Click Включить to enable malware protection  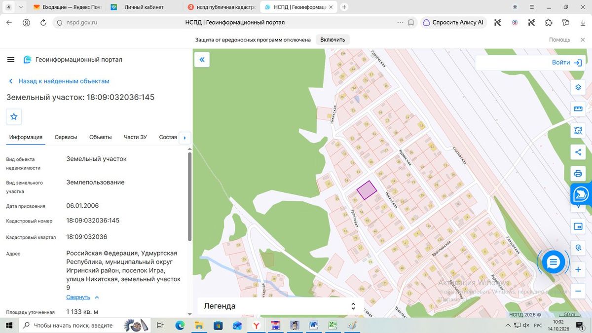pos(333,39)
